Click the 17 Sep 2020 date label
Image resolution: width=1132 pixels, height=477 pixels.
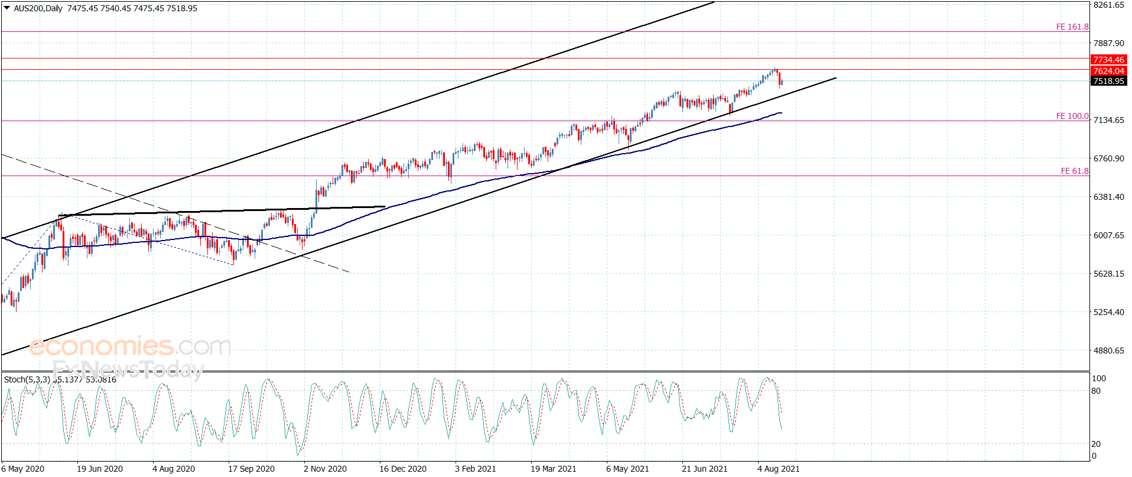click(x=251, y=469)
